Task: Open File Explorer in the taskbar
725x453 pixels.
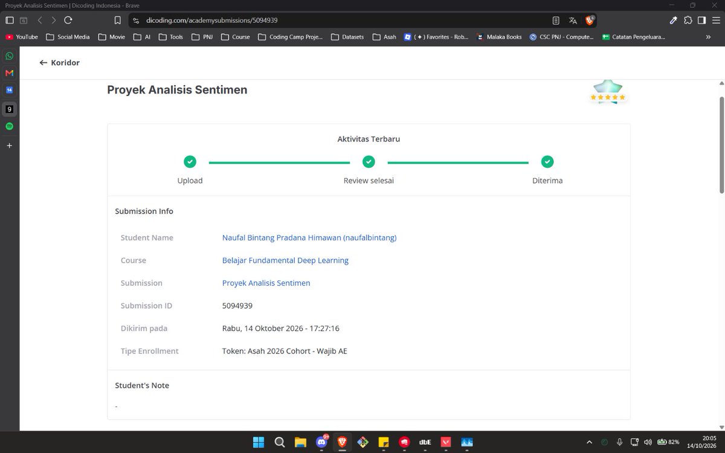Action: point(300,442)
